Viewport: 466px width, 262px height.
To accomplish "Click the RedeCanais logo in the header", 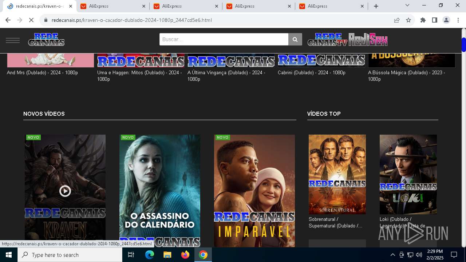I will point(46,40).
